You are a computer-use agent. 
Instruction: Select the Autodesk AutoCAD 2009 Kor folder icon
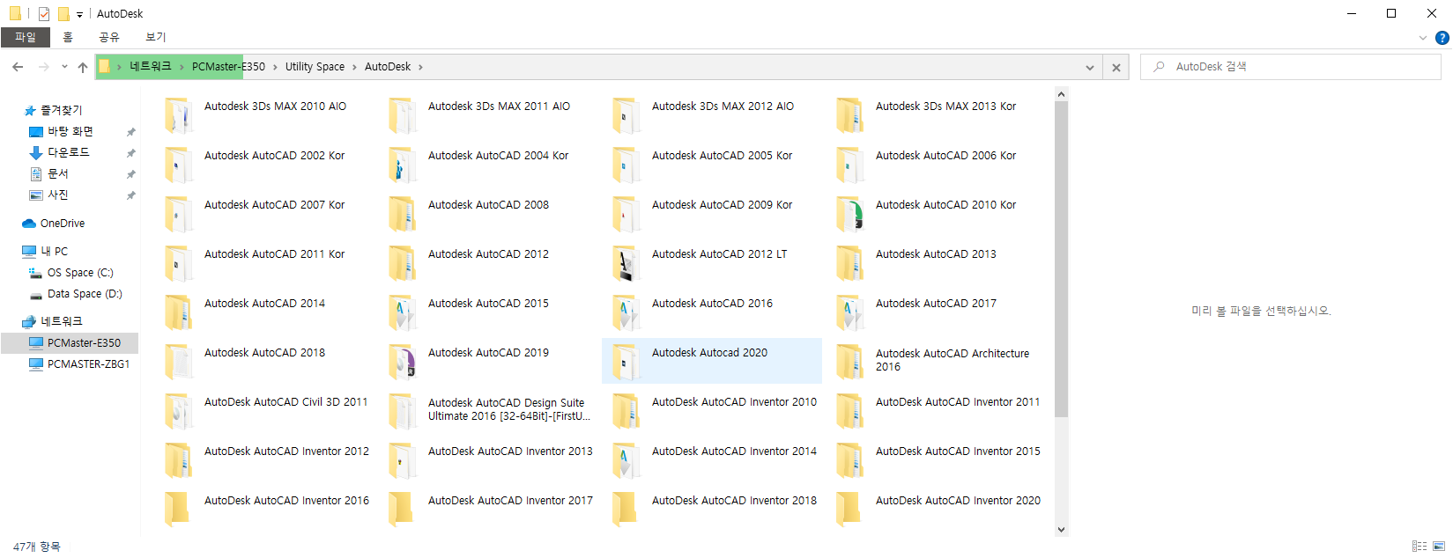pyautogui.click(x=626, y=213)
